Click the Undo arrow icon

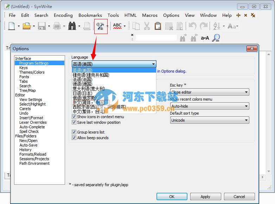(x=193, y=26)
